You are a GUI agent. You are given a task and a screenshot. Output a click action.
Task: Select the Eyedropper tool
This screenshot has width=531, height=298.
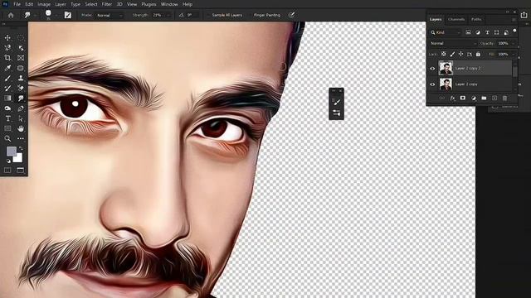pyautogui.click(x=7, y=68)
